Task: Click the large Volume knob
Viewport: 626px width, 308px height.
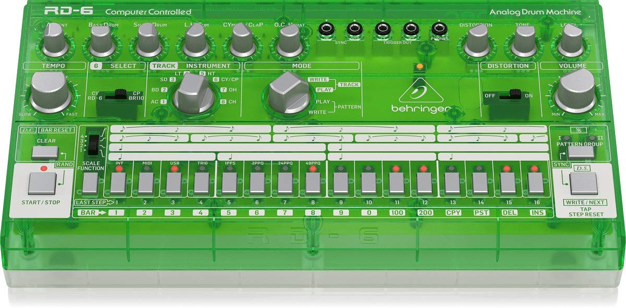Action: (575, 92)
